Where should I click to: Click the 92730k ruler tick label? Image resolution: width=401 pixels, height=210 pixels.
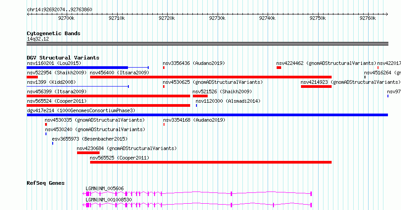point(217,18)
